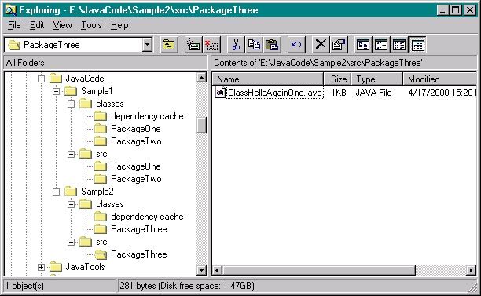The height and width of the screenshot is (296, 481).
Task: Click the Explorer title bar system icon
Action: coord(10,10)
